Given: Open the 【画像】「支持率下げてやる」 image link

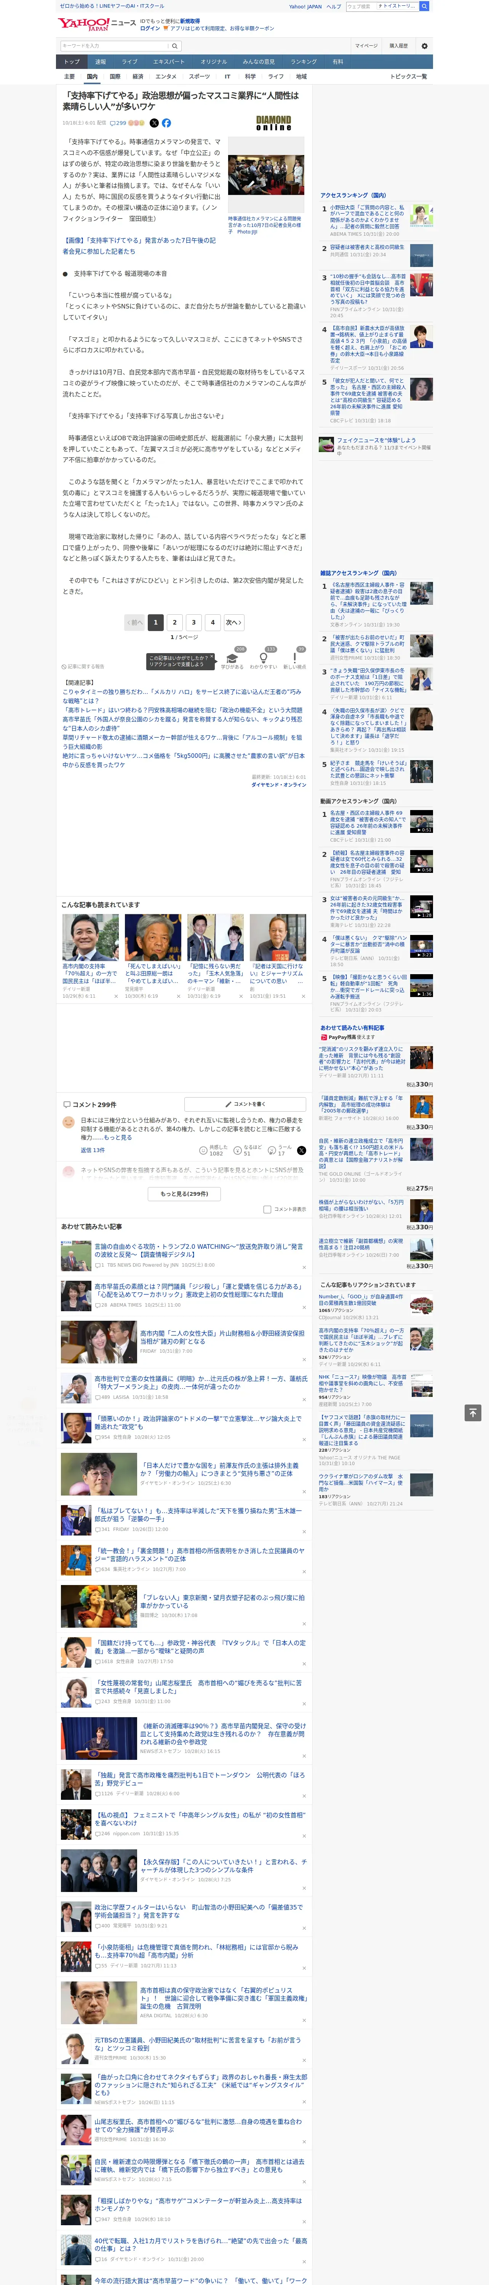Looking at the screenshot, I should click(x=139, y=246).
